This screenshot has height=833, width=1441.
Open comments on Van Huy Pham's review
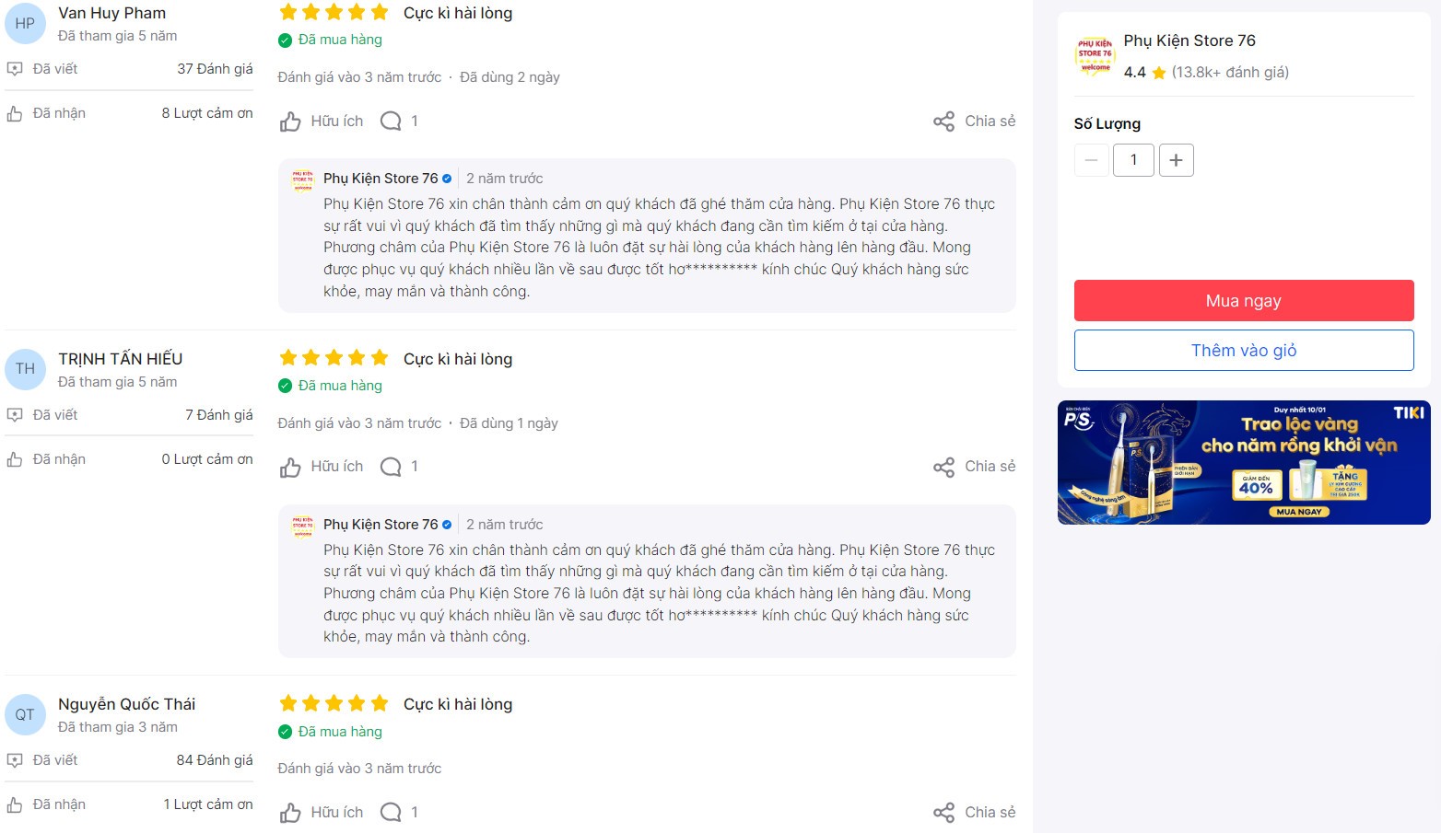392,121
